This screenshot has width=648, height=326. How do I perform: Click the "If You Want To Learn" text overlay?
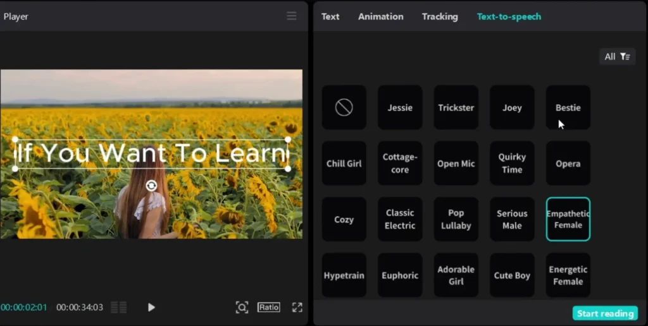(x=151, y=154)
